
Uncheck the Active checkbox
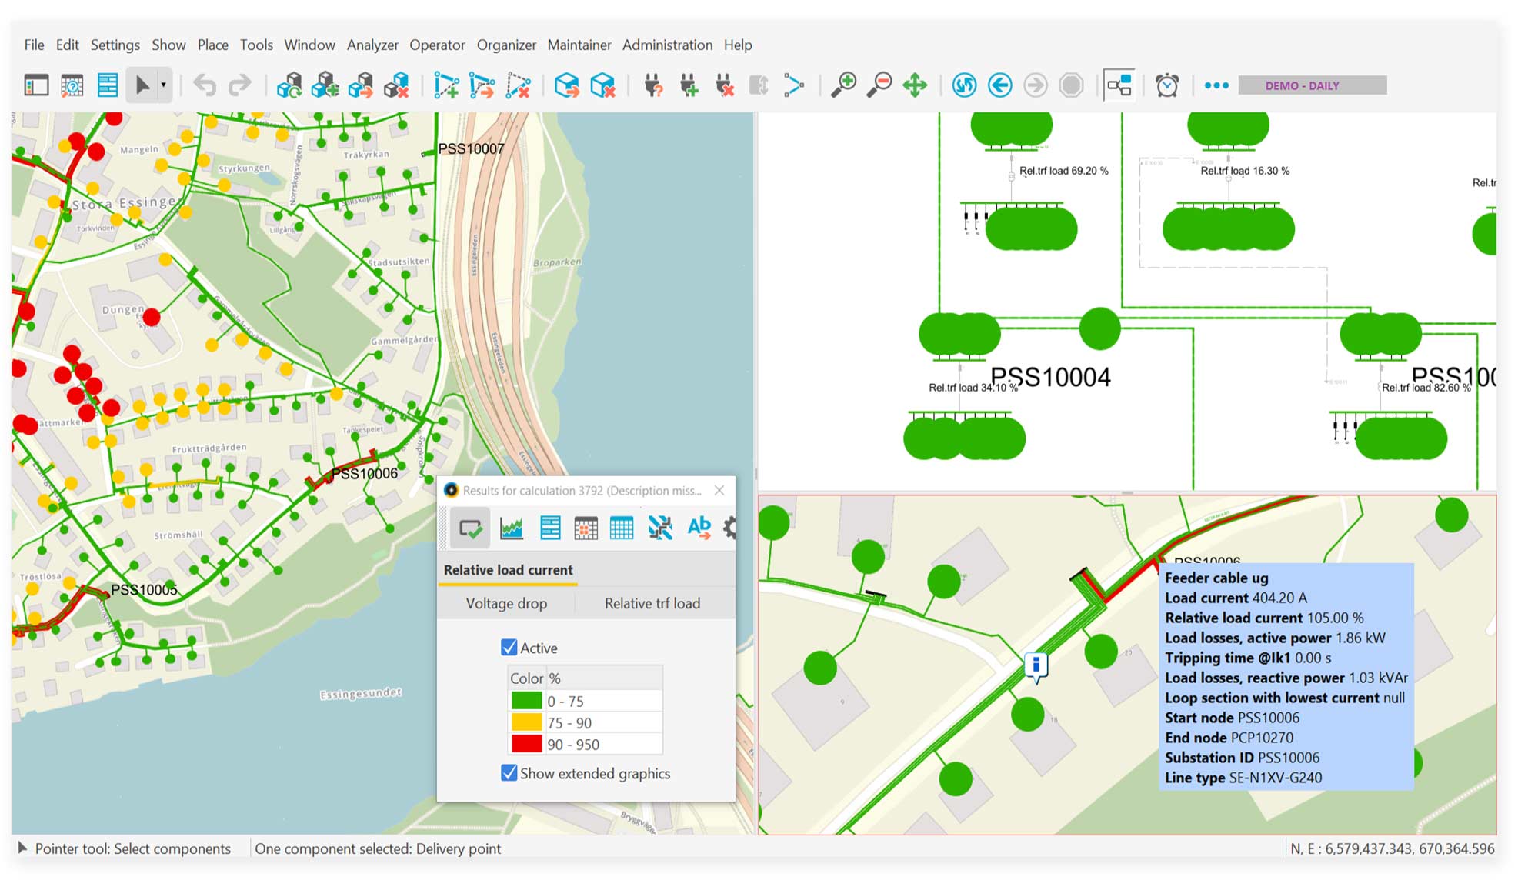coord(509,648)
